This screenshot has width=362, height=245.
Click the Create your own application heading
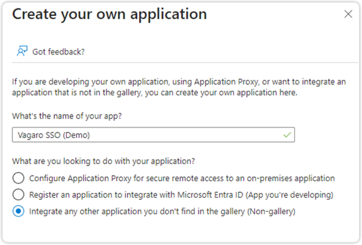[x=109, y=15]
